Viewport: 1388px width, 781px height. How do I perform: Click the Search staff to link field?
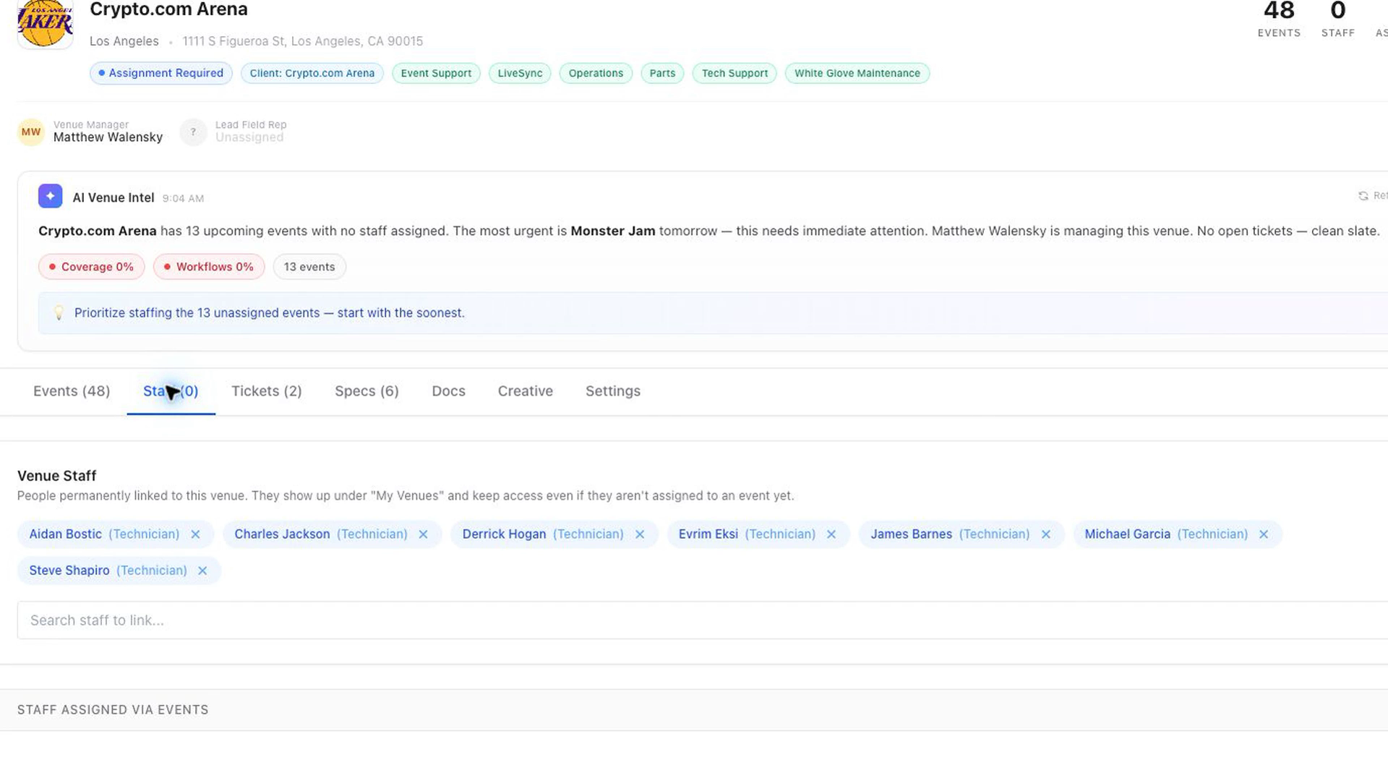point(703,620)
